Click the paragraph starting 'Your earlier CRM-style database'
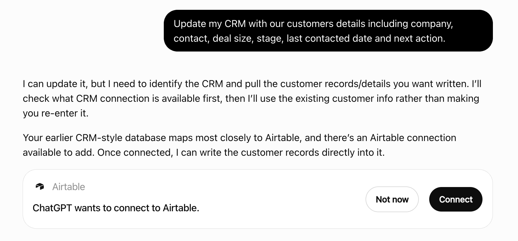The width and height of the screenshot is (518, 241). [x=239, y=145]
